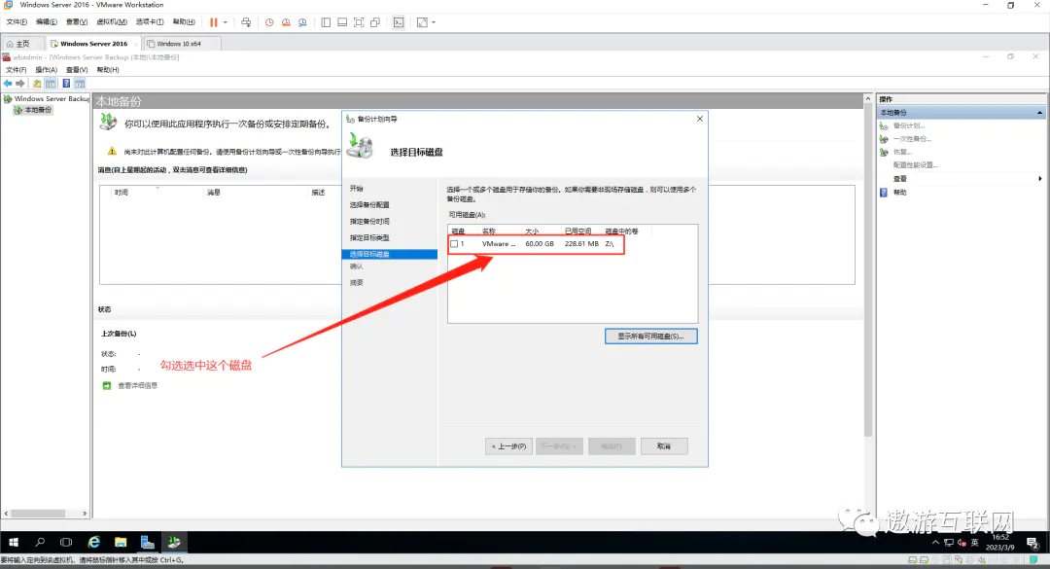This screenshot has height=569, width=1050.
Task: Click the show/hide console tree icon
Action: click(x=51, y=84)
